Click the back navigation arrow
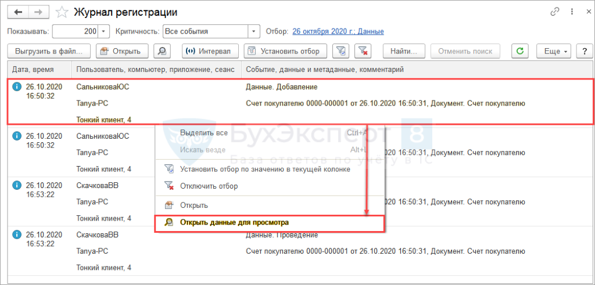Screen dimensions: 595x285 pos(18,12)
